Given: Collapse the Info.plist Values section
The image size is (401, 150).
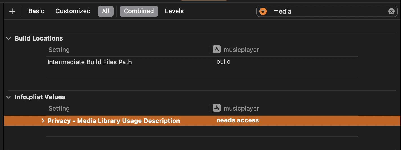Looking at the screenshot, I should tap(9, 97).
